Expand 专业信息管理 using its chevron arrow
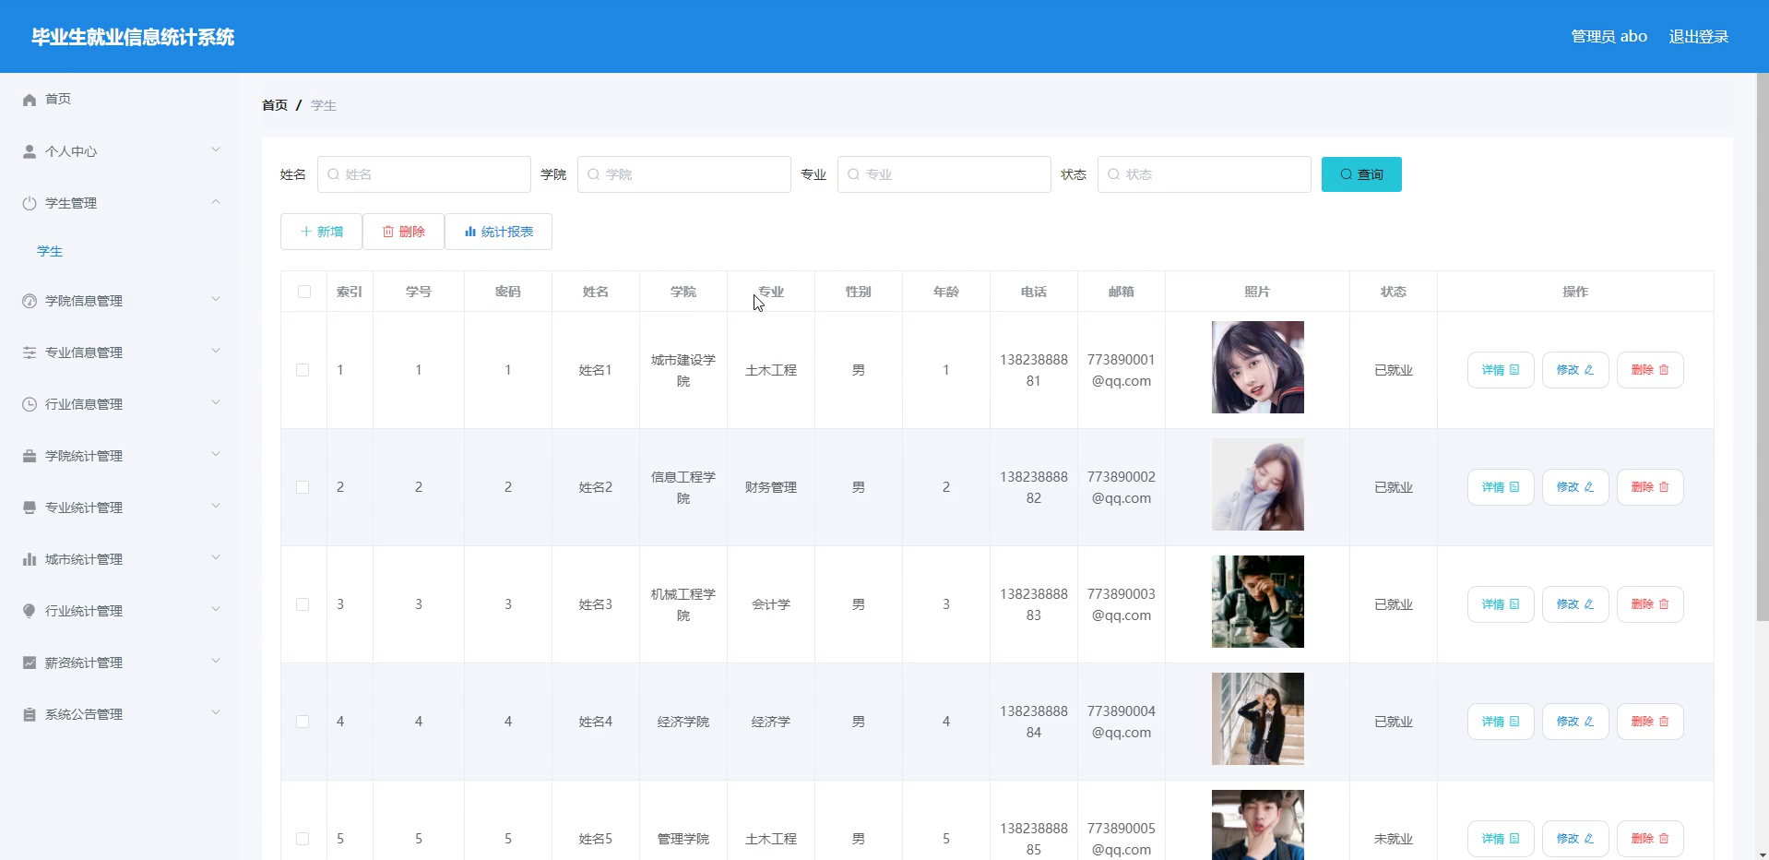The image size is (1769, 860). (x=216, y=351)
